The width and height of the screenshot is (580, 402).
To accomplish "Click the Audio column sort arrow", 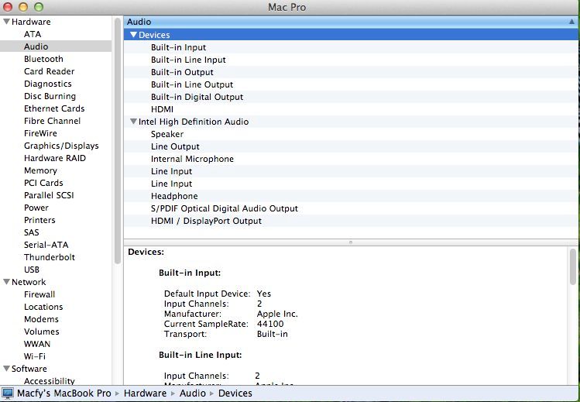I will click(x=571, y=22).
